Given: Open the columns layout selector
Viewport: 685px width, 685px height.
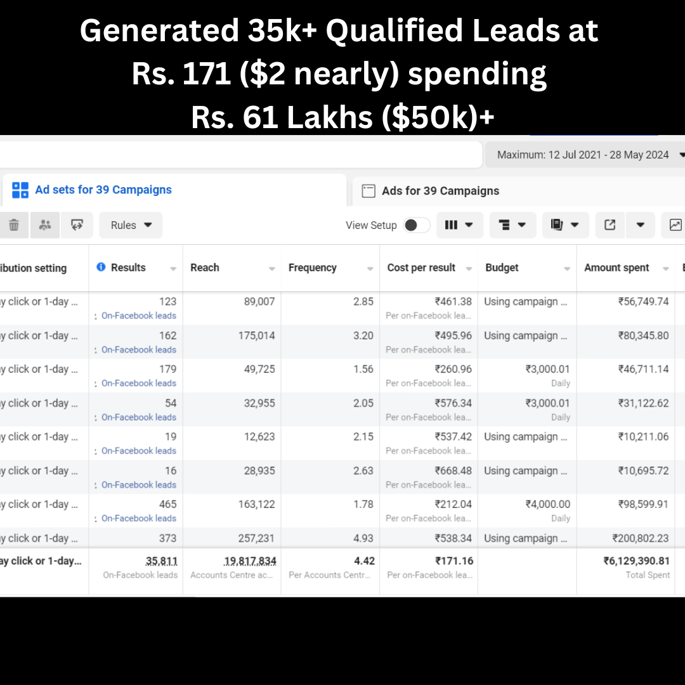Looking at the screenshot, I should tap(459, 225).
